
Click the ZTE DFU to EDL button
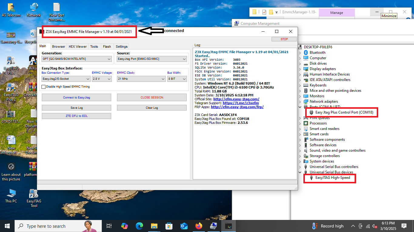(76, 116)
